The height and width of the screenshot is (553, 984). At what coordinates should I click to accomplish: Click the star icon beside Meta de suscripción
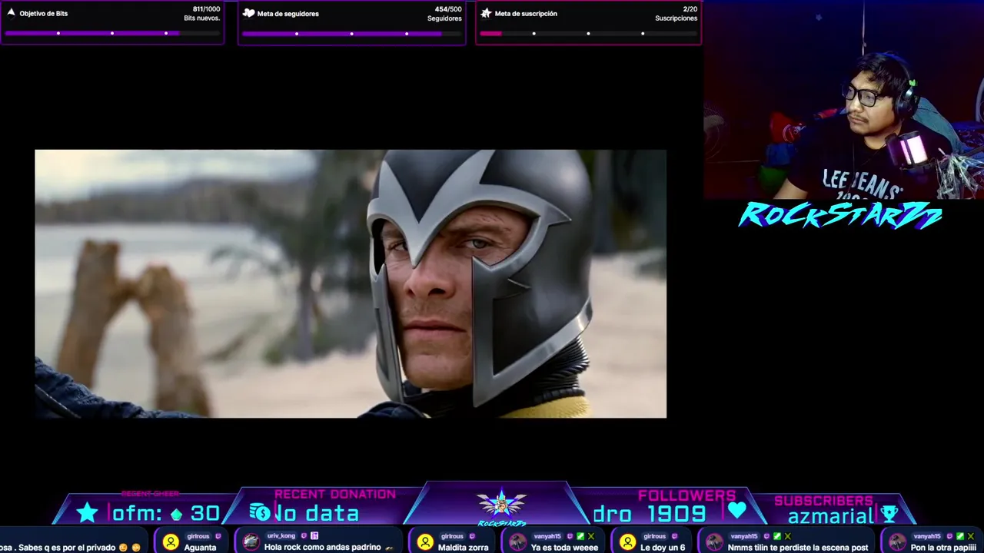pyautogui.click(x=486, y=13)
